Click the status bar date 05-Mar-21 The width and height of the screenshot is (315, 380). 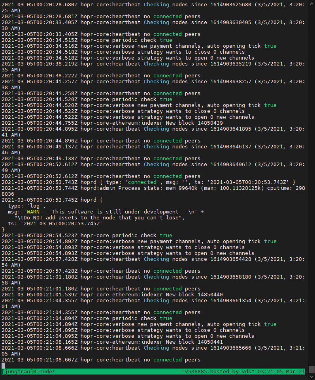point(291,372)
